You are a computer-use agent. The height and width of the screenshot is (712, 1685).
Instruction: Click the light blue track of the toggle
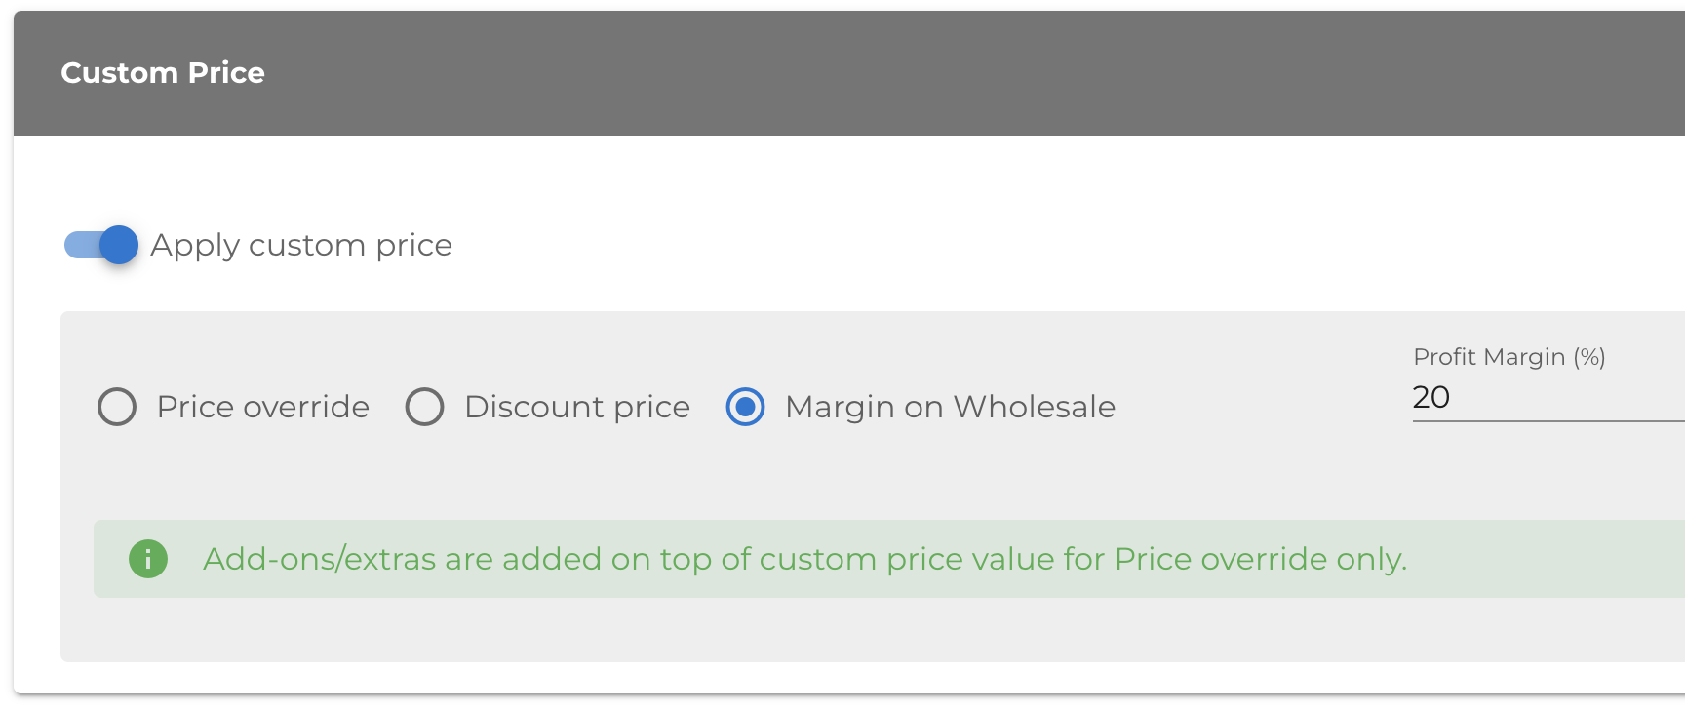click(82, 245)
